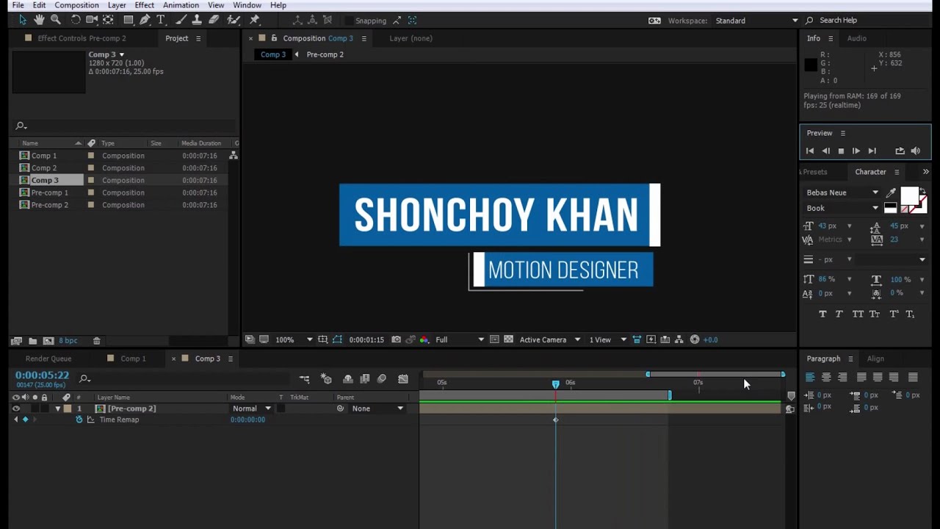Toggle the Time Remap stopwatch

tap(79, 420)
